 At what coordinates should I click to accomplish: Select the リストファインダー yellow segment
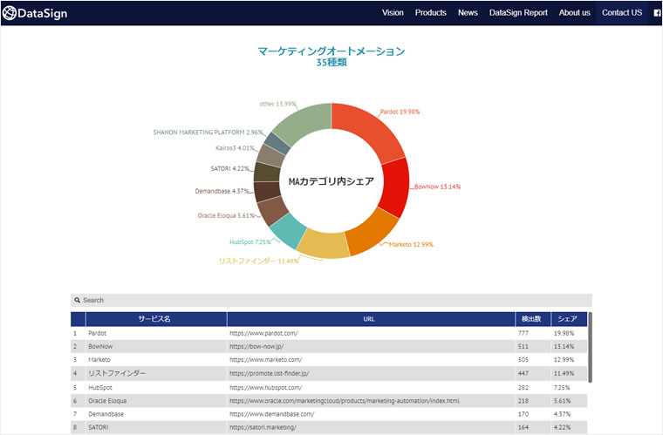[323, 244]
